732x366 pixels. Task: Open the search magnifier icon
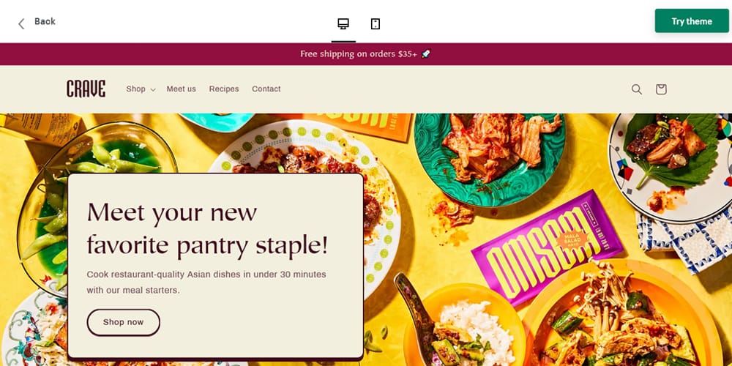click(x=637, y=89)
